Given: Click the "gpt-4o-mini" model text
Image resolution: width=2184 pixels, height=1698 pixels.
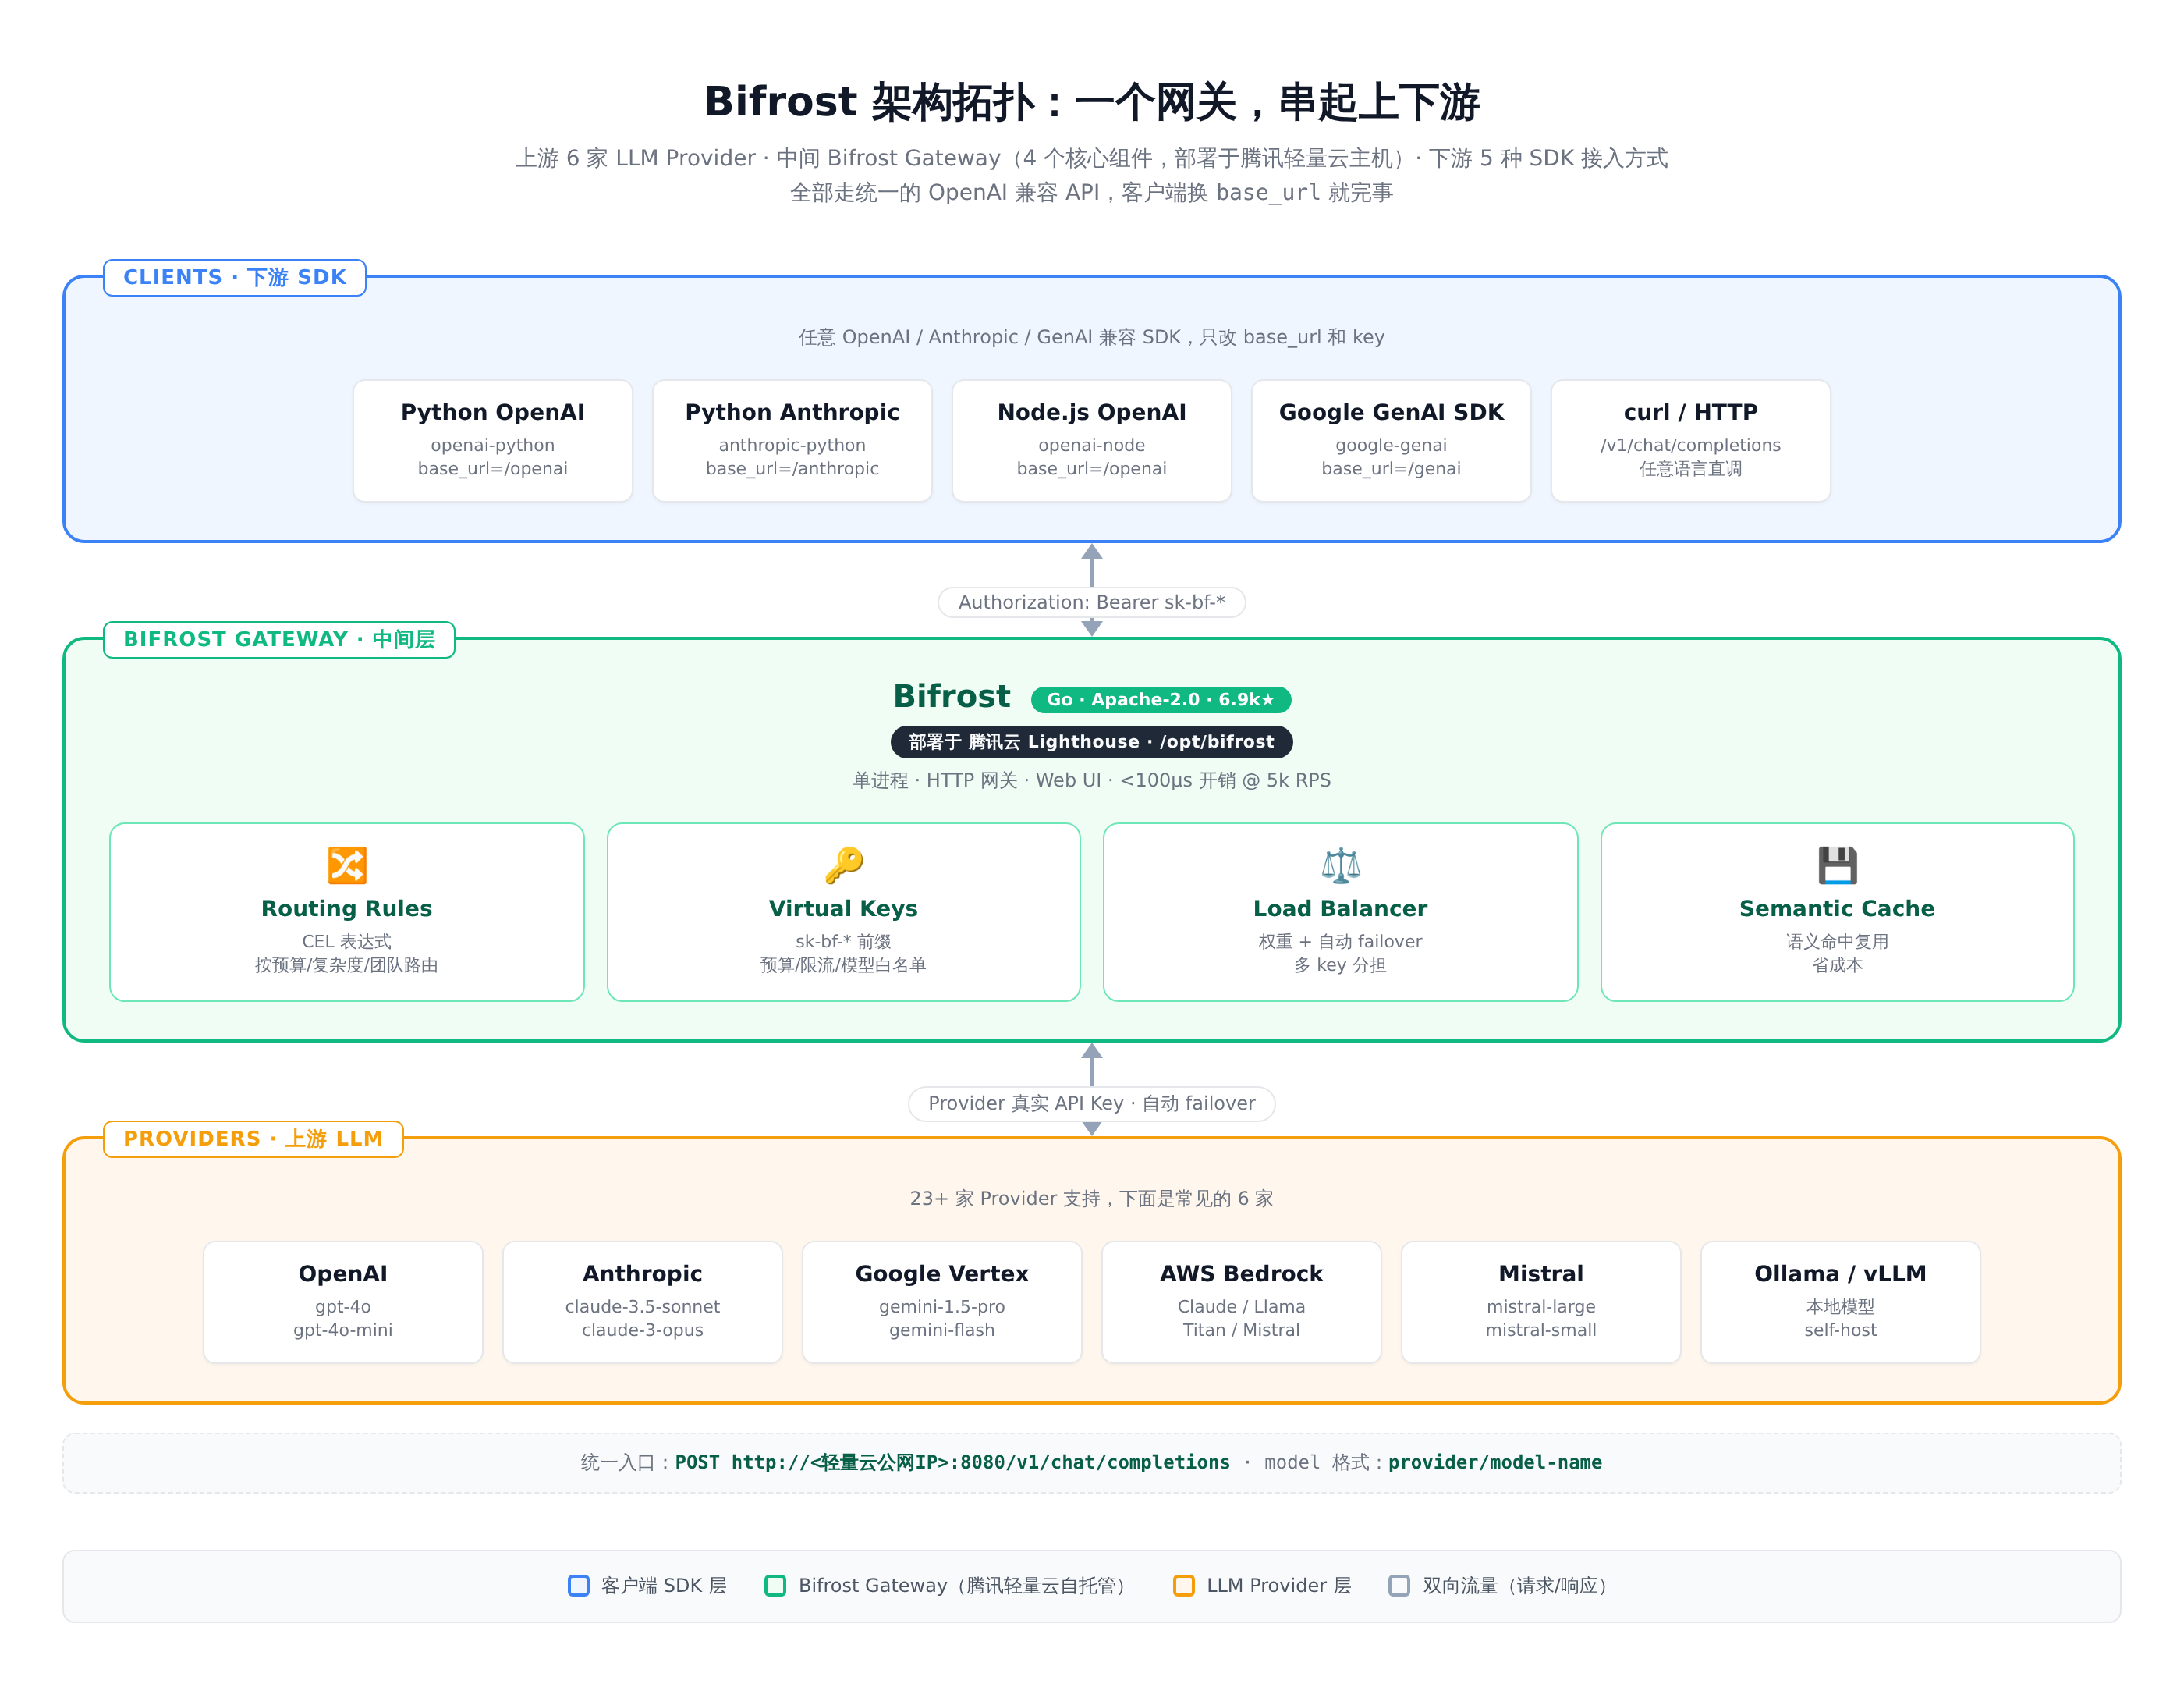Looking at the screenshot, I should point(343,1330).
